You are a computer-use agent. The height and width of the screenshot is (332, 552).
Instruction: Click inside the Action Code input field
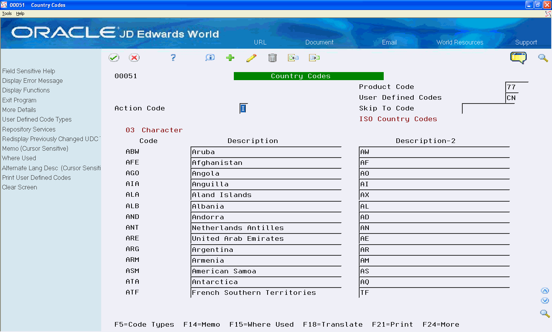point(243,108)
